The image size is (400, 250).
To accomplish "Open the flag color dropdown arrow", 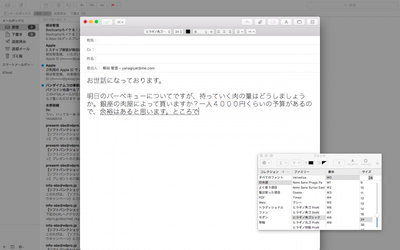I will click(x=119, y=5).
